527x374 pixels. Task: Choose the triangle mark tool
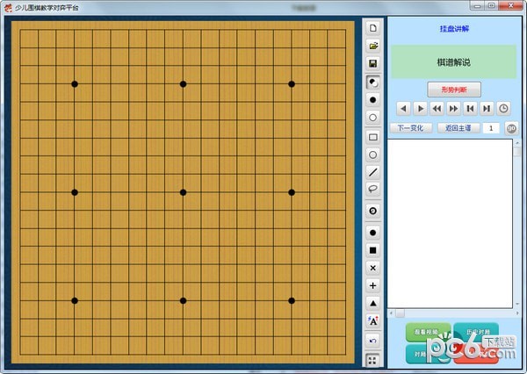point(372,304)
